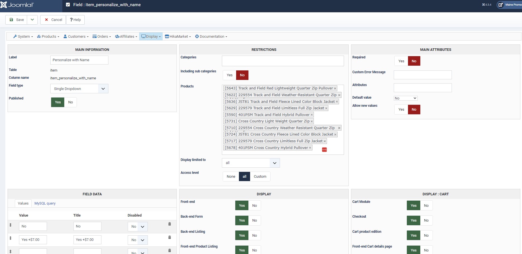The width and height of the screenshot is (522, 254).
Task: Click the Cancel button
Action: 53,20
